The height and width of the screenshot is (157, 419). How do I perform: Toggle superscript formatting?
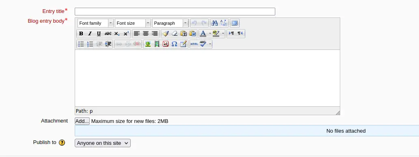126,34
